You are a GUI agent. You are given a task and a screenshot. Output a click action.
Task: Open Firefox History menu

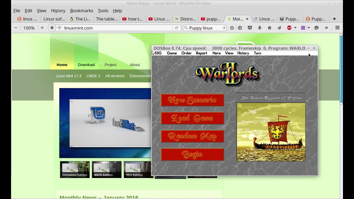tap(58, 11)
